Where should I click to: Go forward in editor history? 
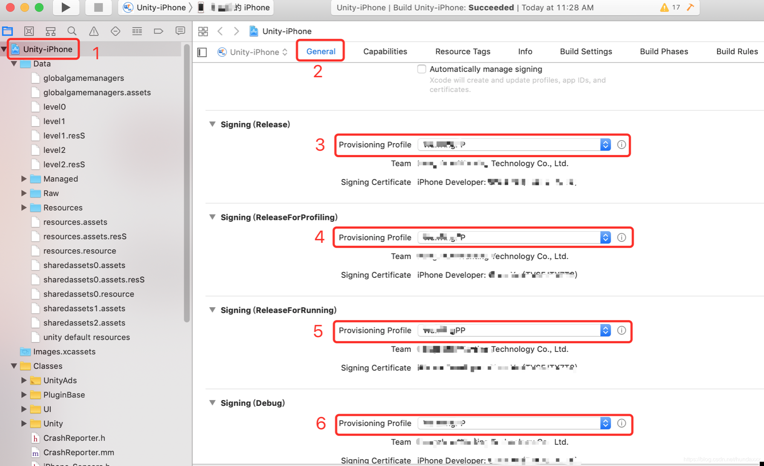tap(236, 31)
